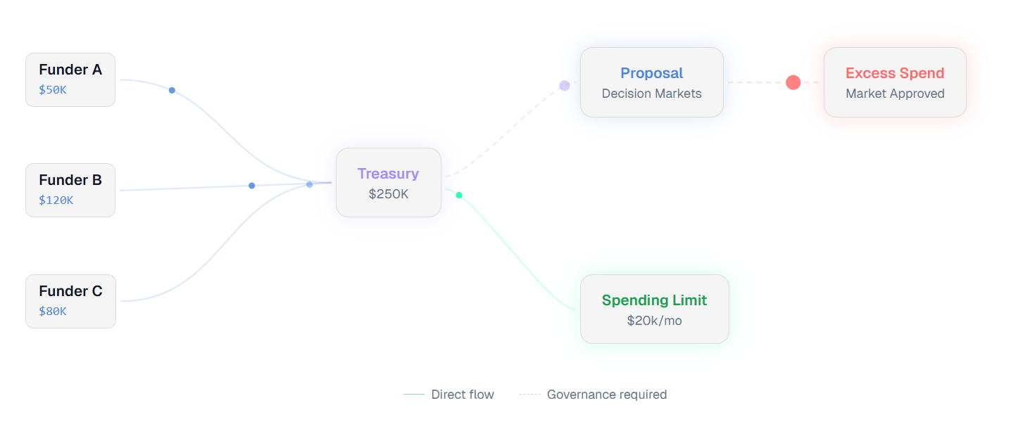This screenshot has width=1011, height=429.
Task: Select the Funder B node
Action: coord(70,190)
